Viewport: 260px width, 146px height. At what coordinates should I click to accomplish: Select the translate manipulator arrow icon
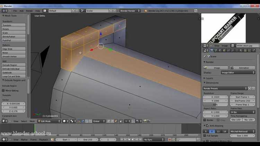[83, 121]
